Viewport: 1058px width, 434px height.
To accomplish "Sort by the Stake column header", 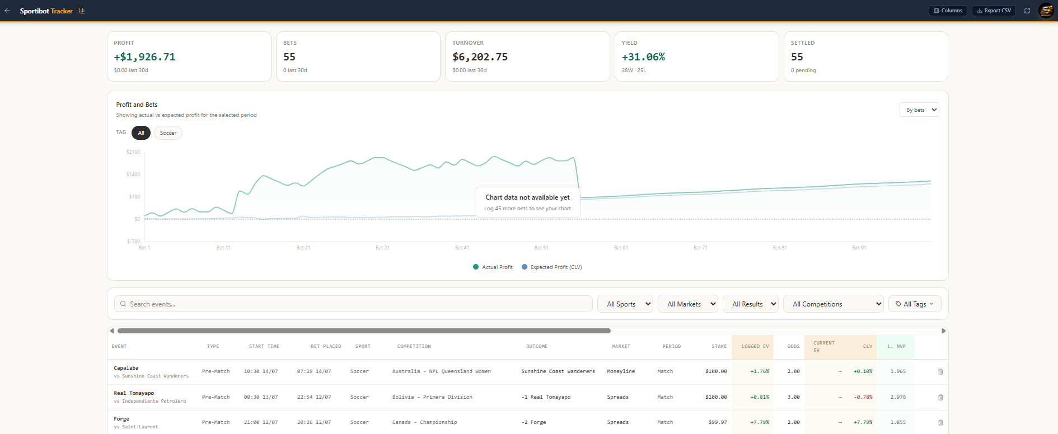I will [x=719, y=347].
